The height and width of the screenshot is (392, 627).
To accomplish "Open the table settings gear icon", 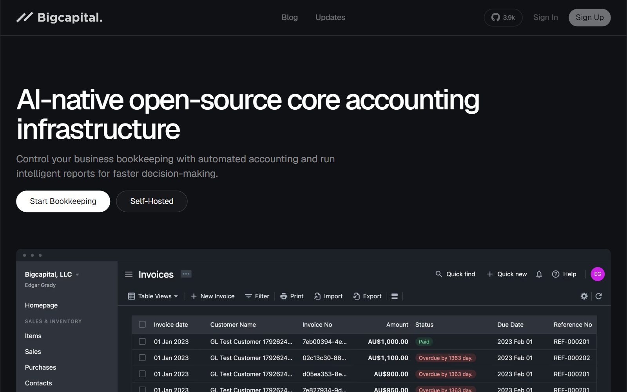I will click(x=584, y=296).
